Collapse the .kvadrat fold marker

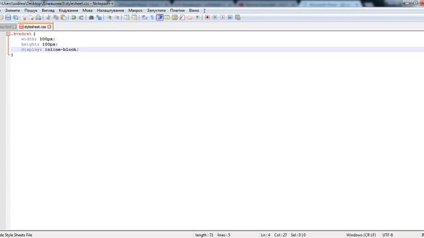[x=8, y=34]
